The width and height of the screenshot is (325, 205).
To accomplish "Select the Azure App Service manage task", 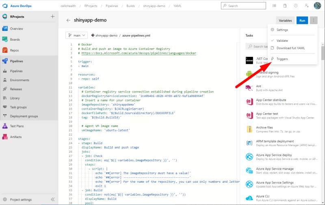I will (282, 170).
